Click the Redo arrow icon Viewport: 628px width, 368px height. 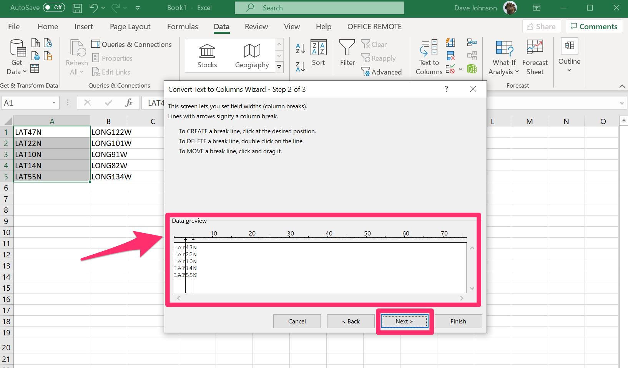[x=115, y=8]
